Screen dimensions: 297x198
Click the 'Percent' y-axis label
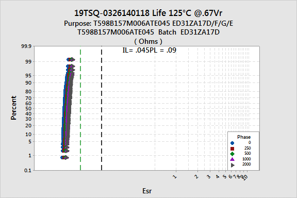point(13,108)
